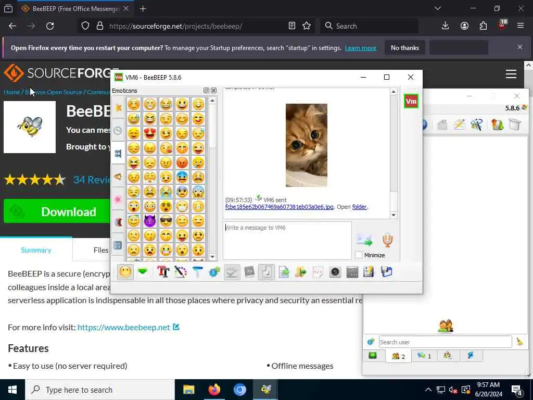Viewport: 533px width, 400px height.
Task: Open the font color pencil tool
Action: pyautogui.click(x=180, y=272)
